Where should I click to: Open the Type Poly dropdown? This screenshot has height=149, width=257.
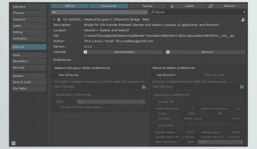pos(111,102)
